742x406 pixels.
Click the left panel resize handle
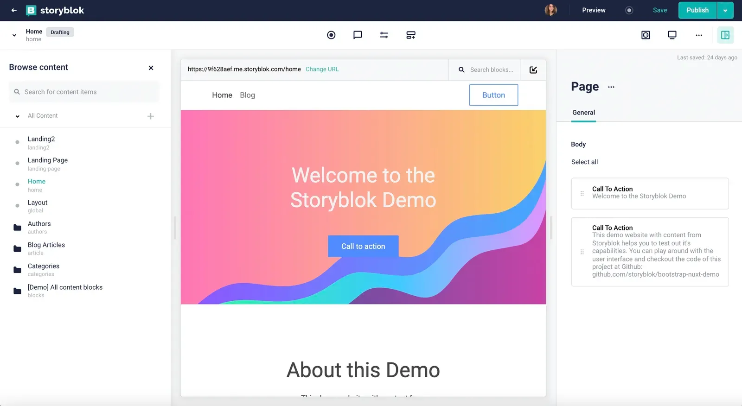coord(175,228)
